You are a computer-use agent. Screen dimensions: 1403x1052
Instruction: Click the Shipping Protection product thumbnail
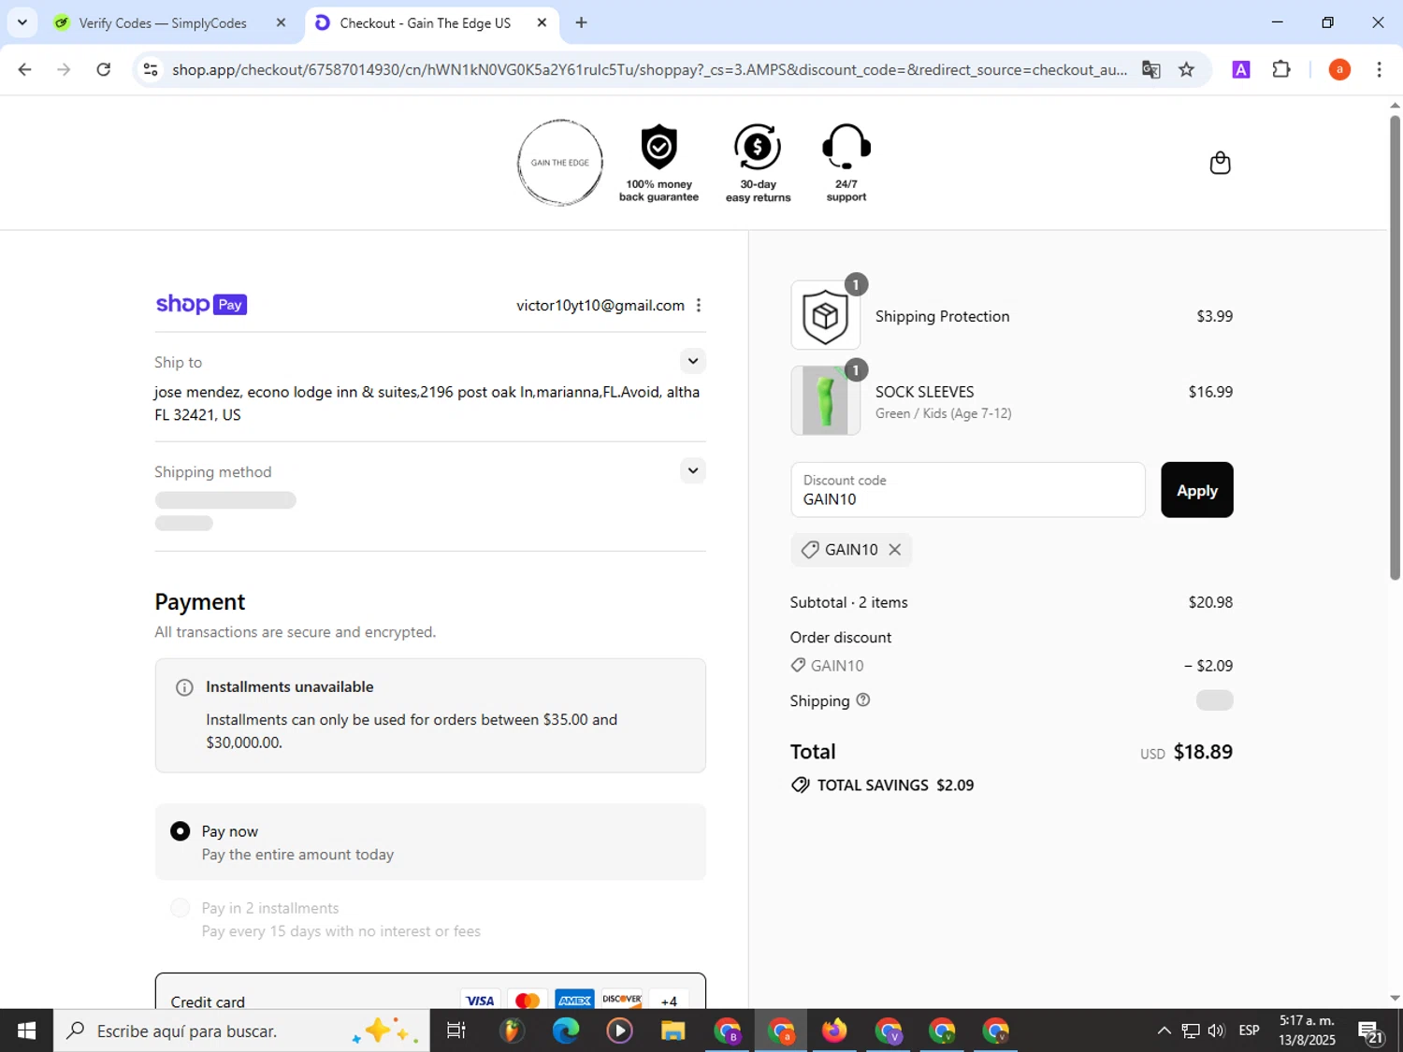825,316
